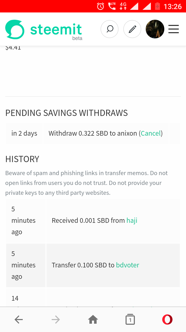The image size is (186, 332).
Task: Tap the battery status icon
Action: pyautogui.click(x=157, y=6)
